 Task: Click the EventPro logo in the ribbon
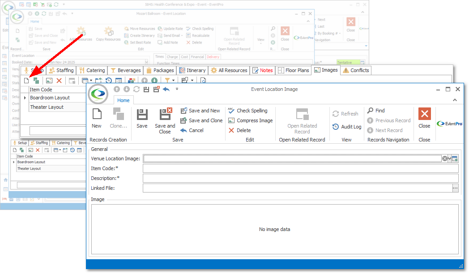tap(450, 124)
